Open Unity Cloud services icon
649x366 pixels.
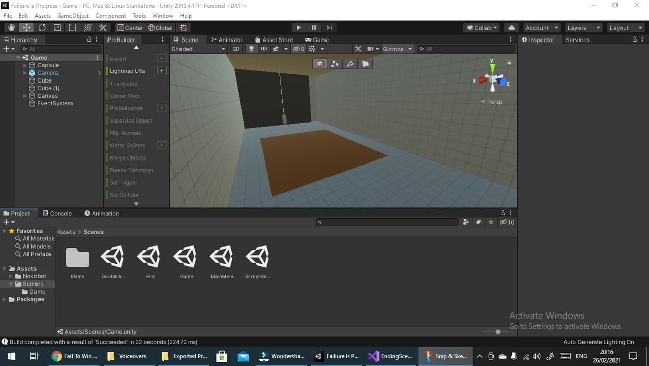point(511,28)
